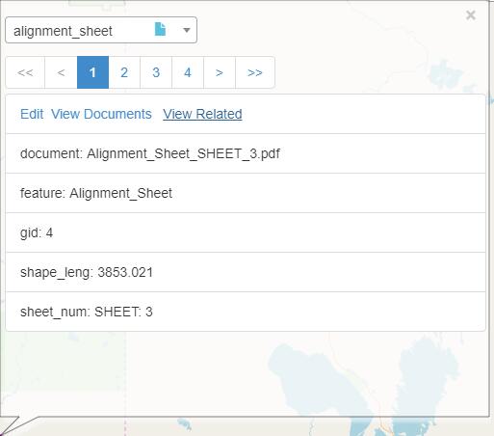The image size is (494, 436).
Task: Go to first page with << button
Action: click(25, 72)
